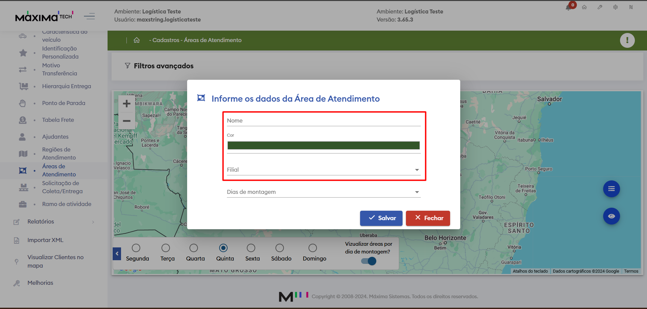Click the green Cor color bar
This screenshot has height=309, width=647.
pos(324,145)
